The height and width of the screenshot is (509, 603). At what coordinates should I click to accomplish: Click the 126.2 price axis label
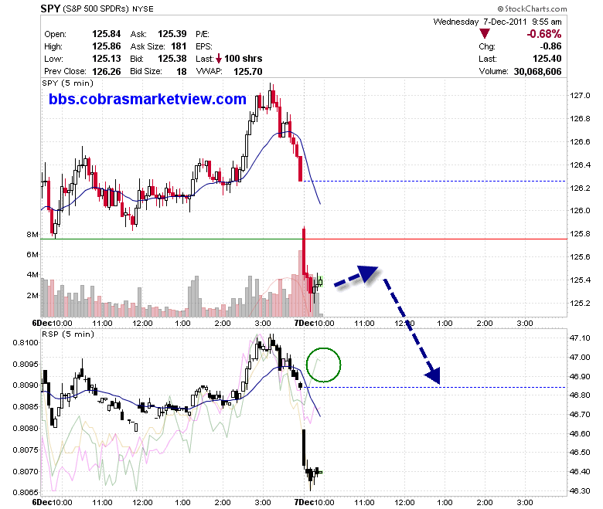[x=580, y=188]
